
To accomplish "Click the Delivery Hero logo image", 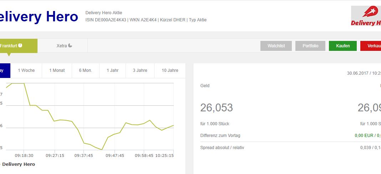I will 366,16.
